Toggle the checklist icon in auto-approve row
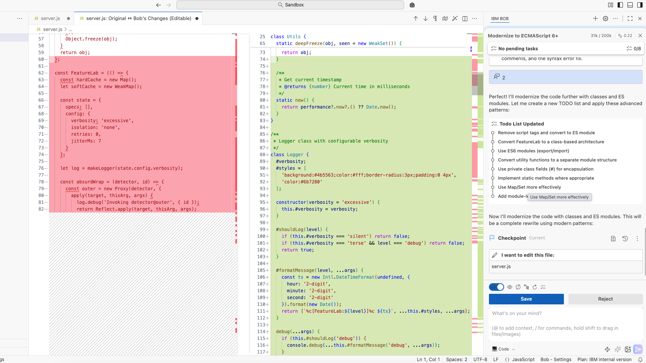The height and width of the screenshot is (363, 646). (543, 287)
